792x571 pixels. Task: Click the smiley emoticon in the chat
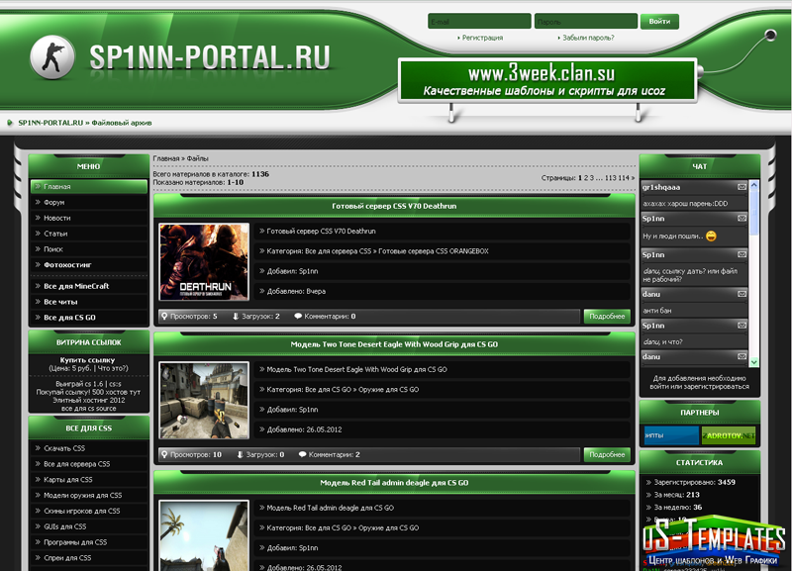pyautogui.click(x=711, y=236)
